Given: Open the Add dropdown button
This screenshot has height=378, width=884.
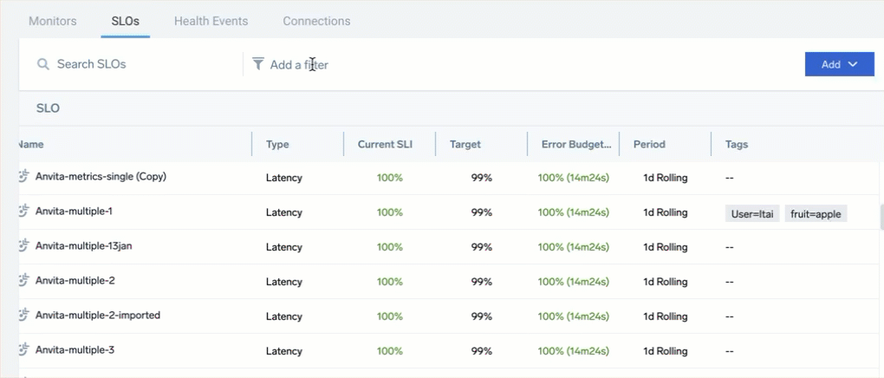Looking at the screenshot, I should click(839, 64).
